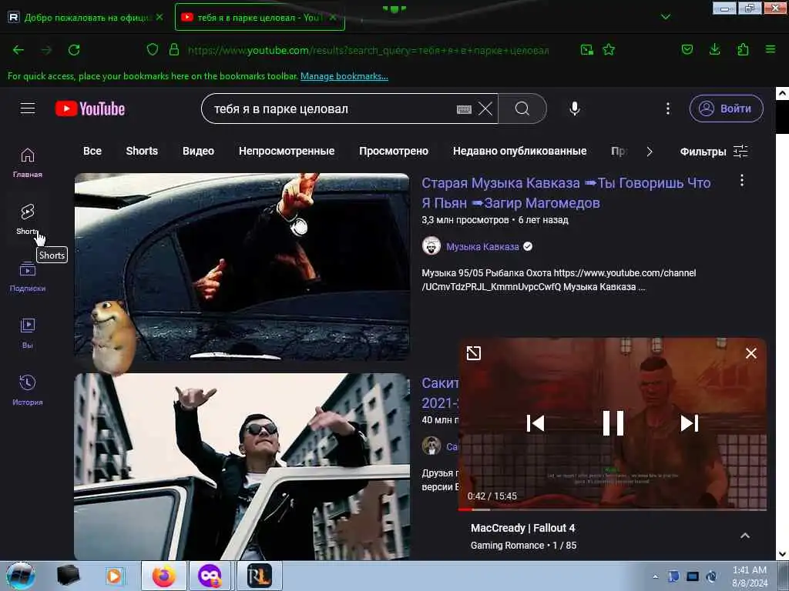Image resolution: width=789 pixels, height=591 pixels.
Task: Open the browser application menu
Action: 771,49
